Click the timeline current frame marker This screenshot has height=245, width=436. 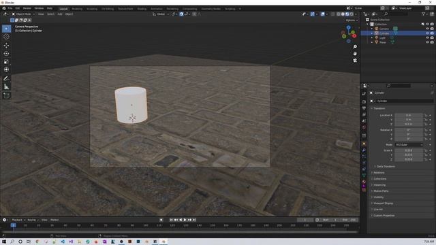point(13,225)
